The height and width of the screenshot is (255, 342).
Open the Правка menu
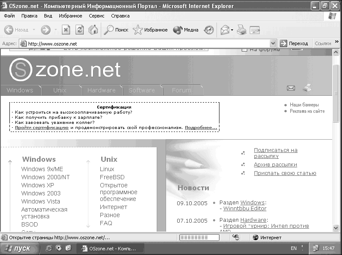(x=29, y=16)
